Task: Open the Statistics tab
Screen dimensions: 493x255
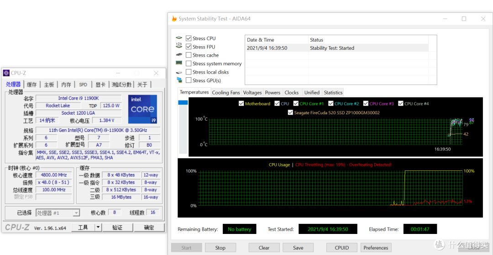Action: click(x=333, y=93)
